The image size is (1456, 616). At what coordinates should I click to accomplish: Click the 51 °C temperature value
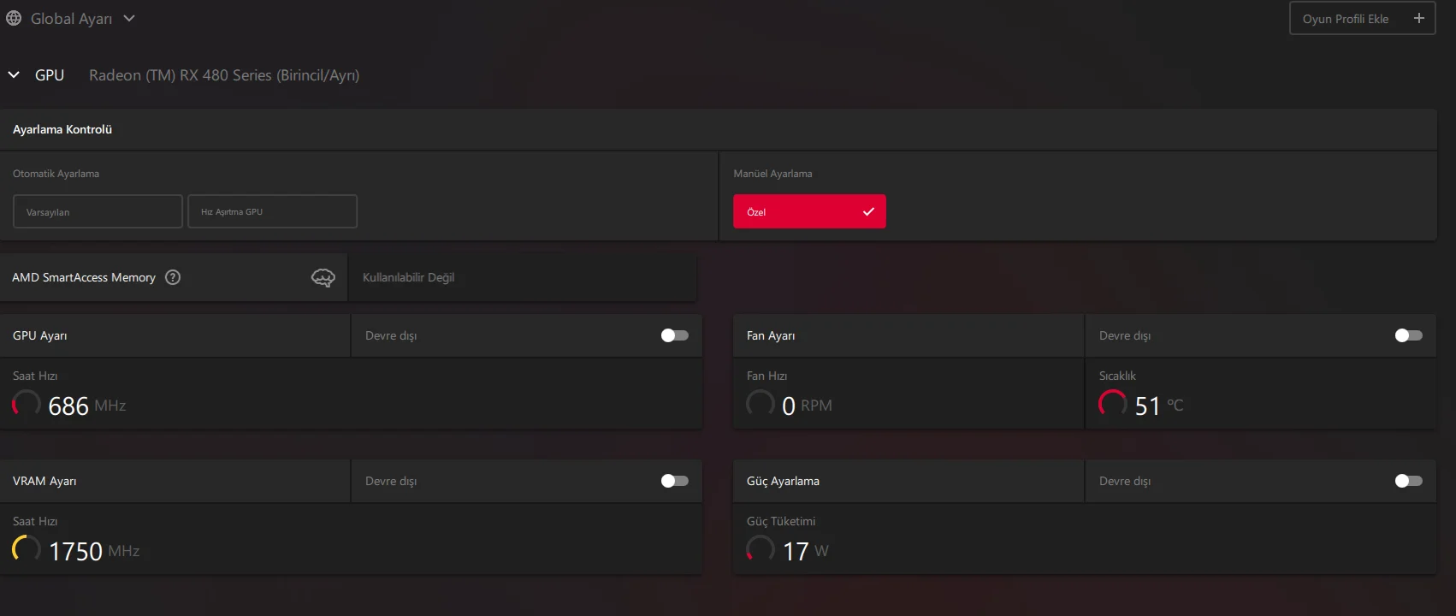coord(1159,406)
